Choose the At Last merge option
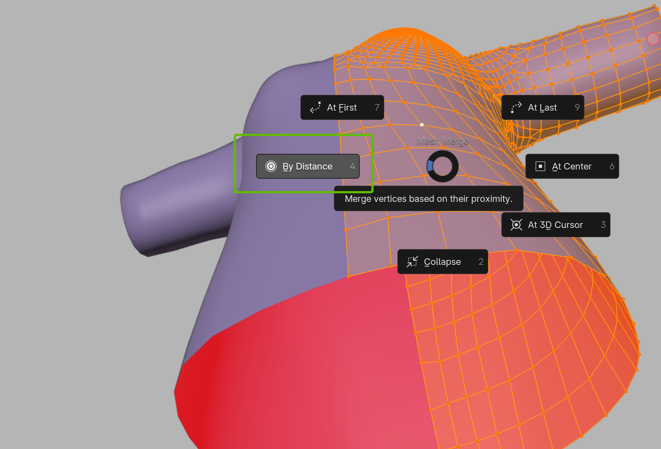The image size is (661, 449). pyautogui.click(x=542, y=107)
